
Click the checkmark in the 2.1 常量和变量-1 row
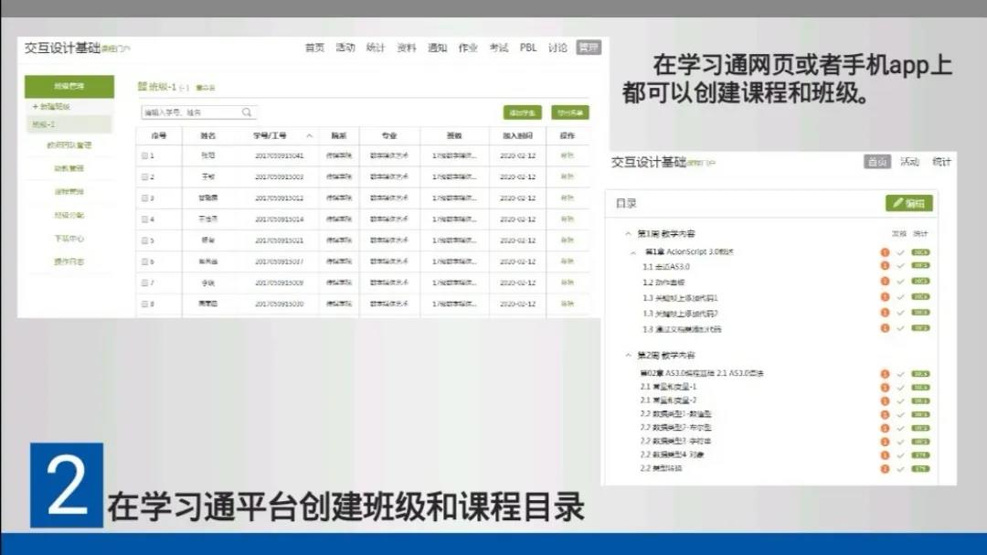point(901,388)
